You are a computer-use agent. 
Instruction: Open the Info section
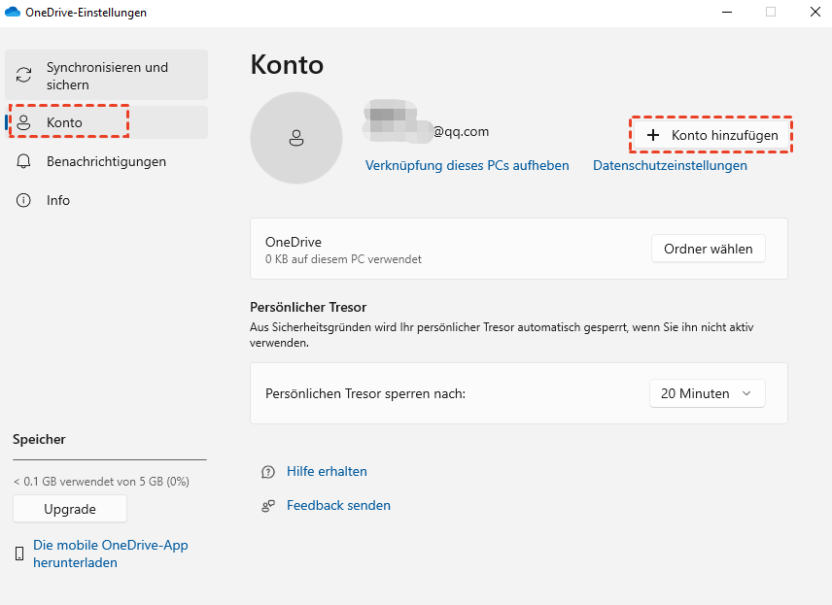tap(58, 200)
